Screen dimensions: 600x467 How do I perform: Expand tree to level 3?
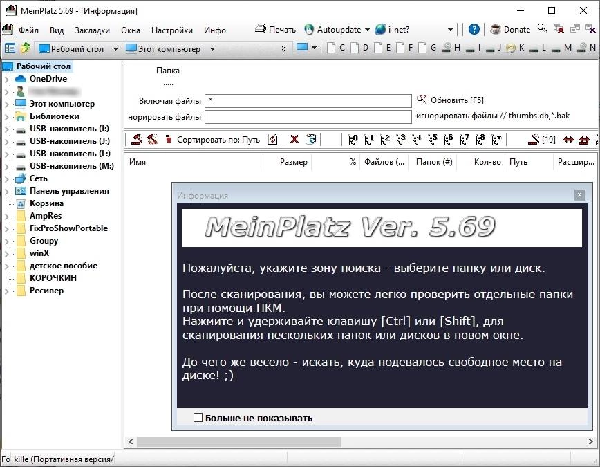(401, 140)
